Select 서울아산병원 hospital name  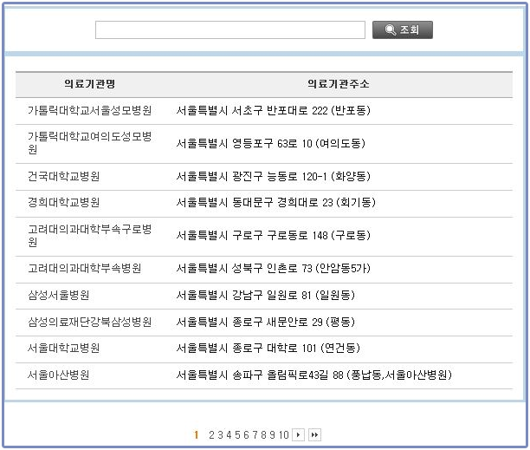click(x=59, y=375)
